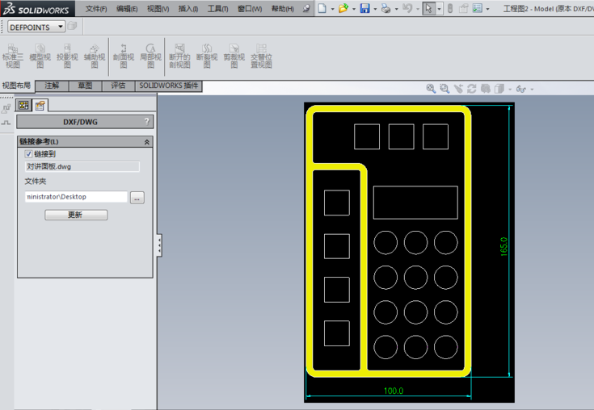The height and width of the screenshot is (410, 594).
Task: Click the New document icon
Action: pyautogui.click(x=322, y=9)
